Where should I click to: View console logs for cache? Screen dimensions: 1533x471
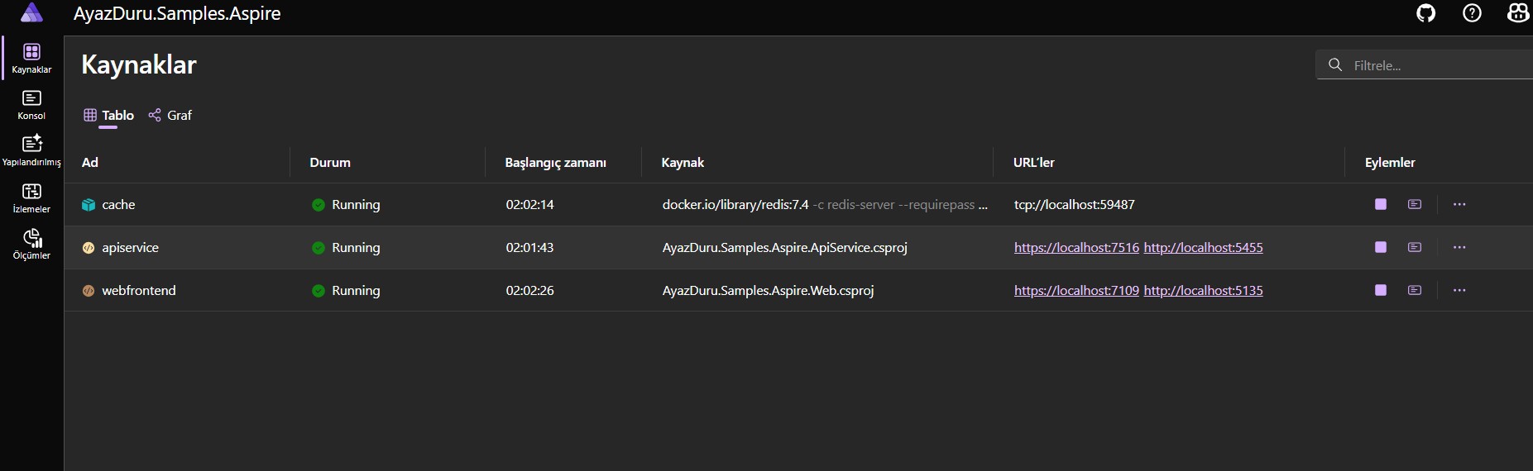[1415, 204]
